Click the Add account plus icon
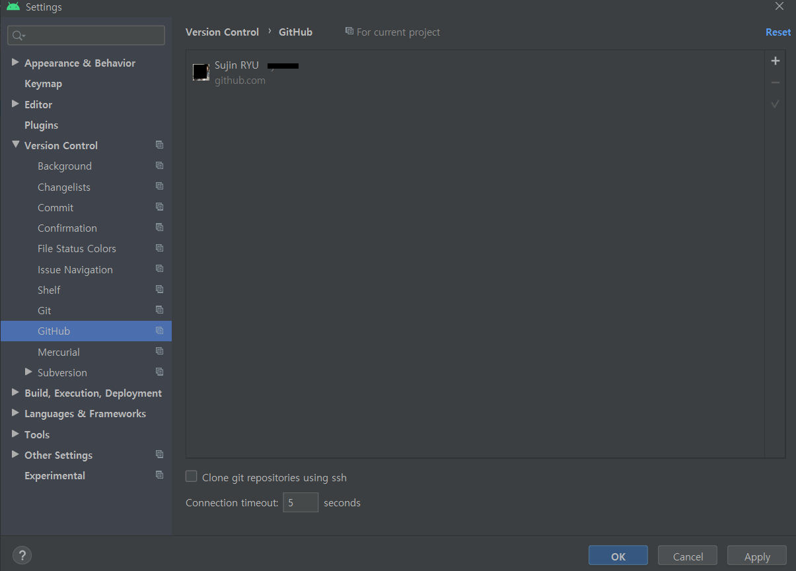The width and height of the screenshot is (796, 571). (776, 61)
